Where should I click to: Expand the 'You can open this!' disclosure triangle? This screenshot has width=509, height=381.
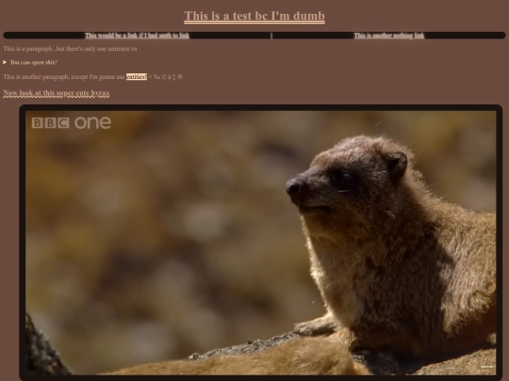pyautogui.click(x=5, y=62)
